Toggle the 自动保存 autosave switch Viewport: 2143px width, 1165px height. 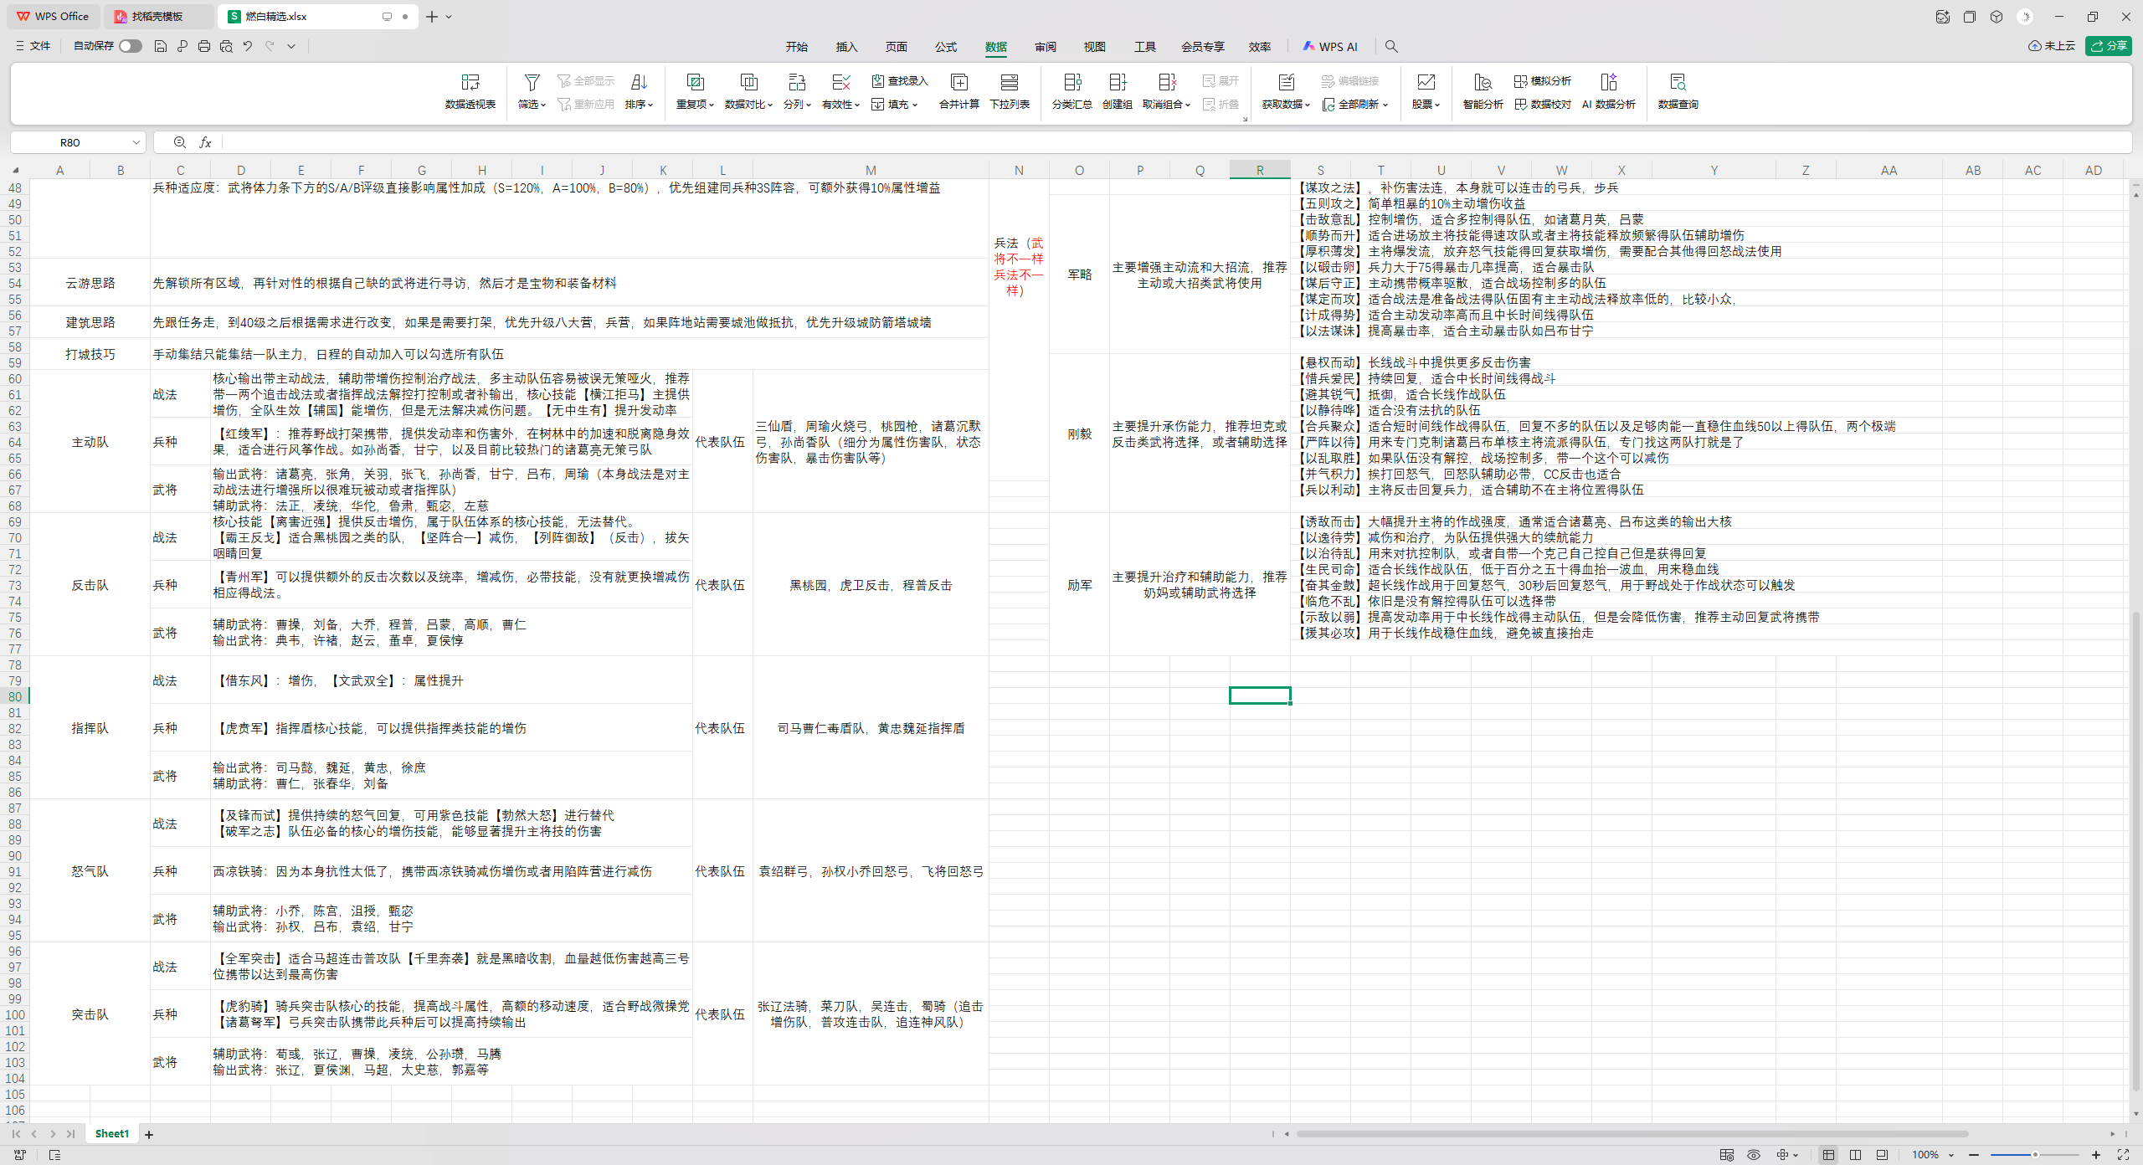click(130, 46)
